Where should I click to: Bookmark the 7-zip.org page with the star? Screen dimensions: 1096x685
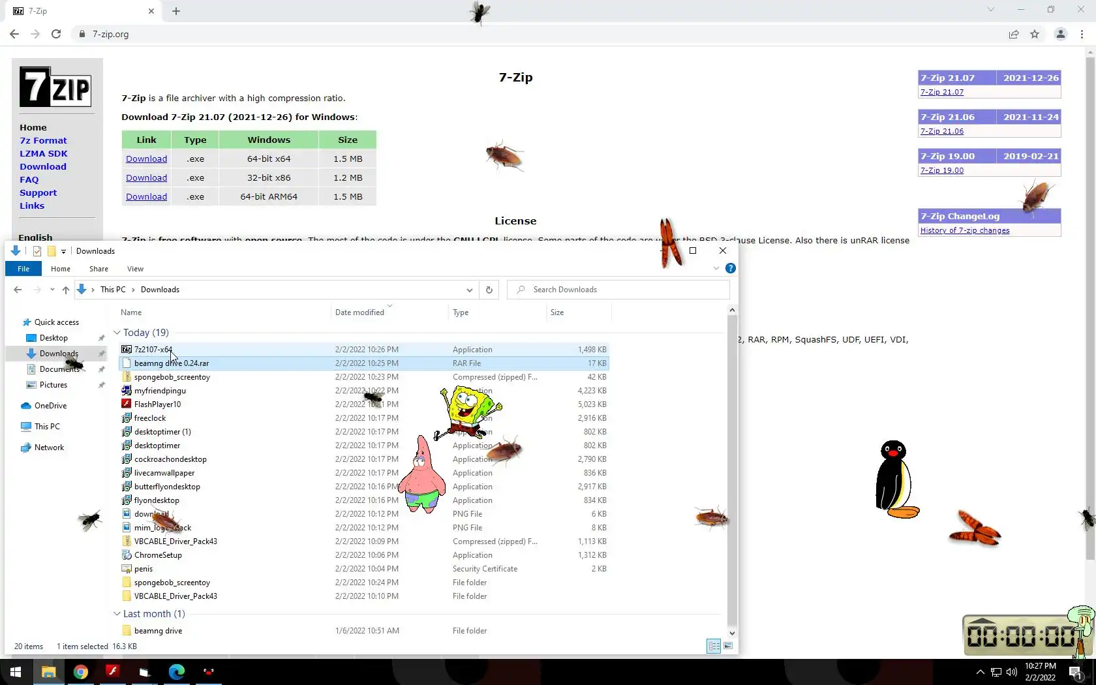tap(1035, 34)
